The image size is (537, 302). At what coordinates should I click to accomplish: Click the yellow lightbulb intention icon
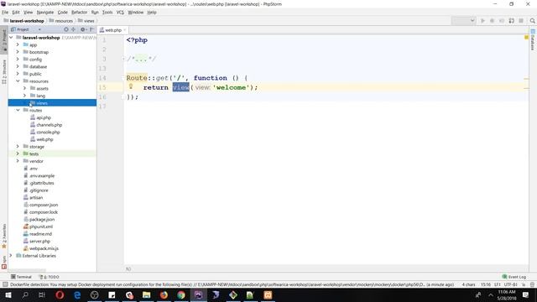(x=131, y=86)
